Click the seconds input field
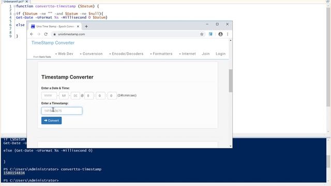 pos(112,96)
